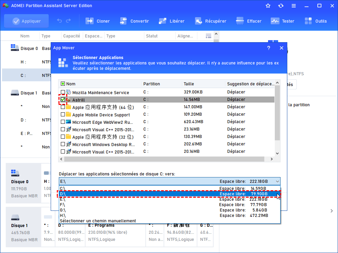Viewport: 338px width, 253px height.
Task: Click Capacité column header in main list
Action: pyautogui.click(x=72, y=36)
